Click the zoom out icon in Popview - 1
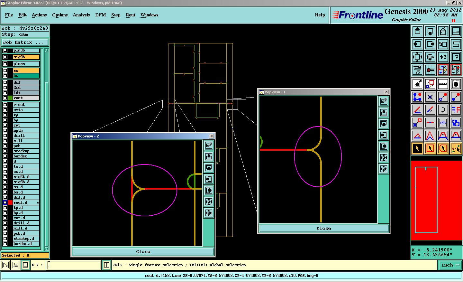This screenshot has width=463, height=282. [384, 169]
